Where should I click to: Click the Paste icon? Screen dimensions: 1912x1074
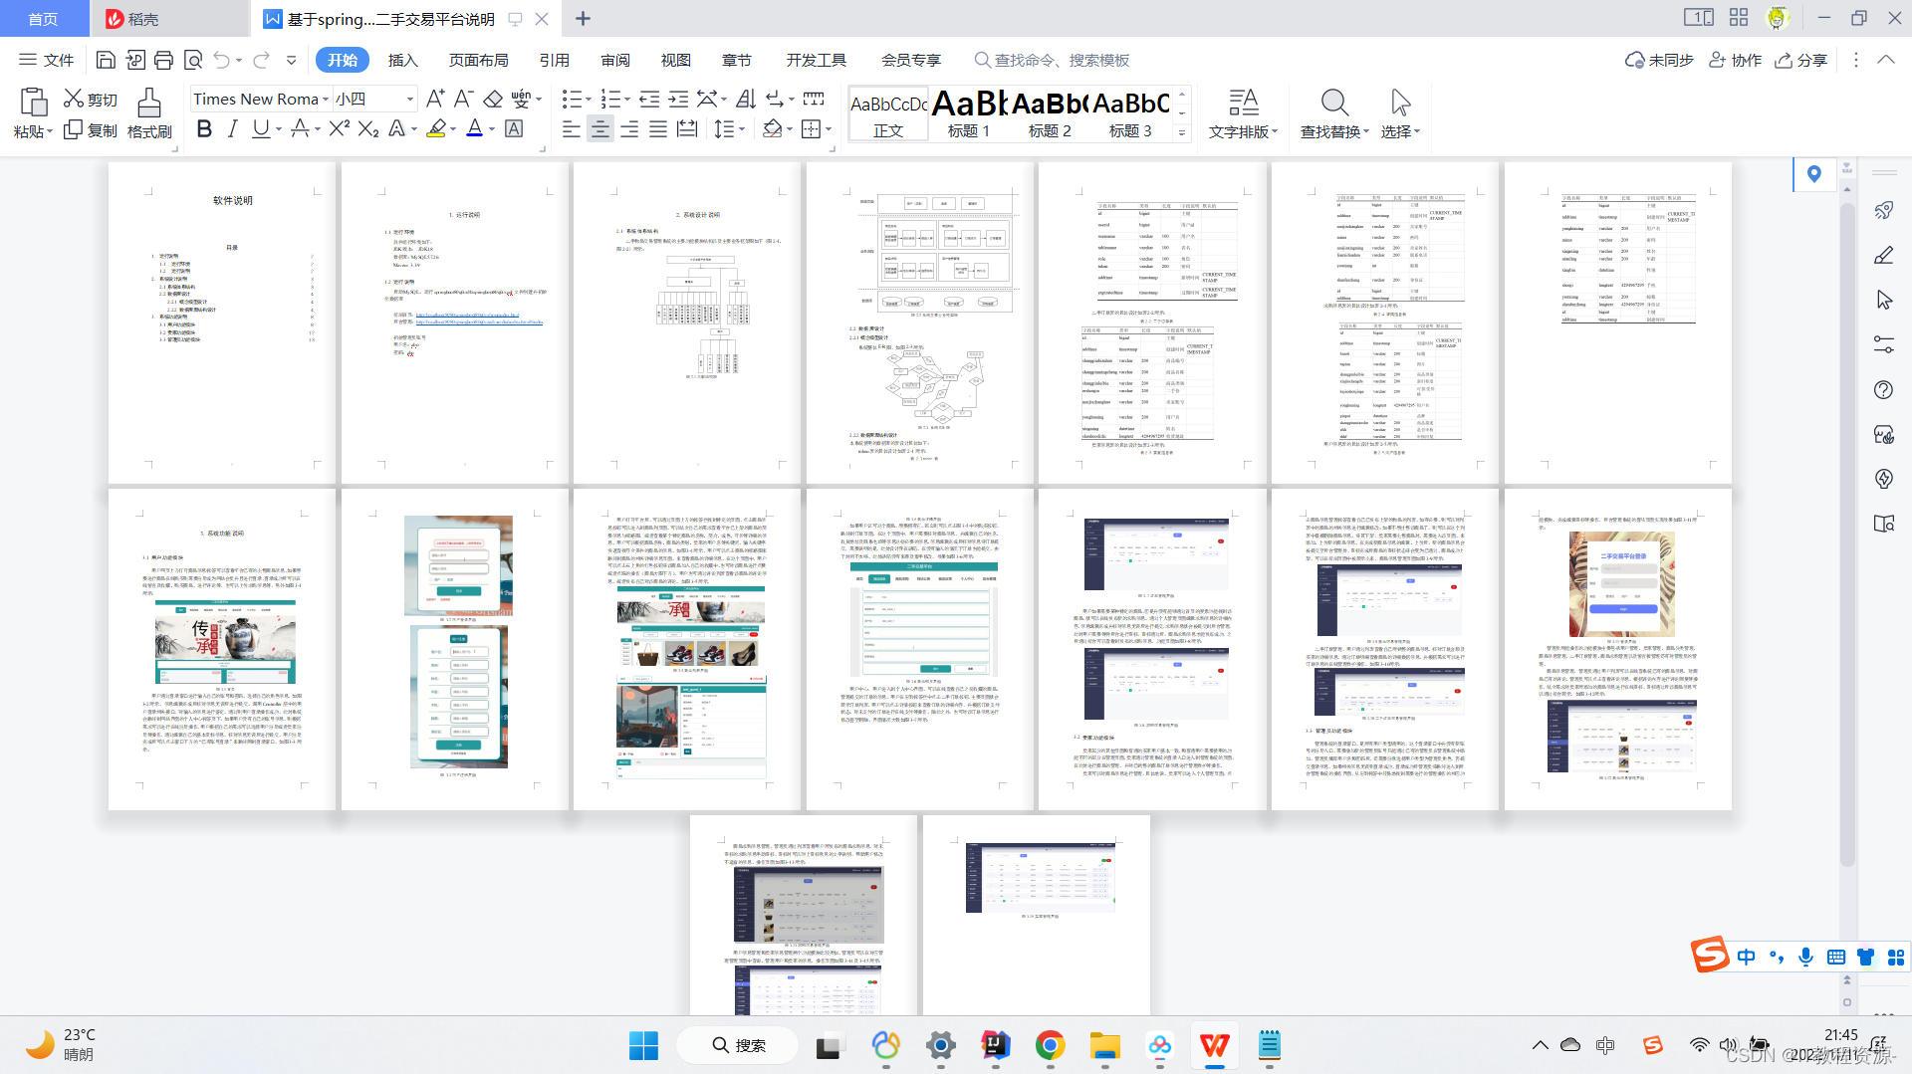(x=33, y=102)
